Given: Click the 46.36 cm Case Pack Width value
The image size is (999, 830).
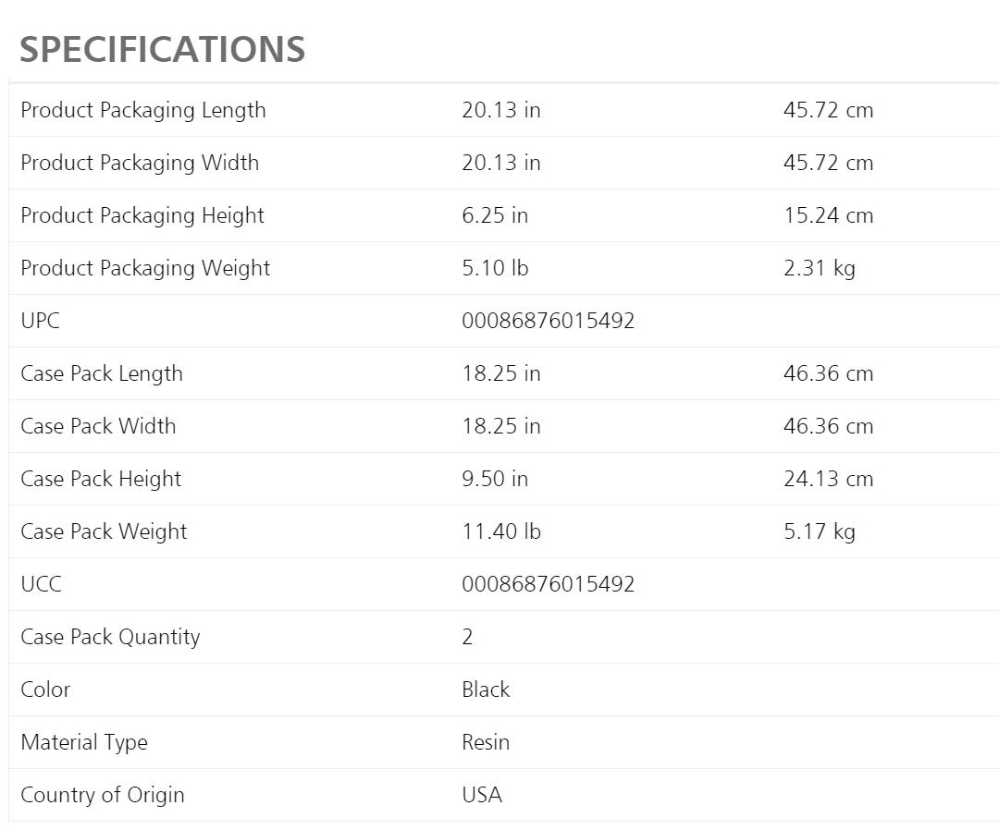Looking at the screenshot, I should 828,426.
